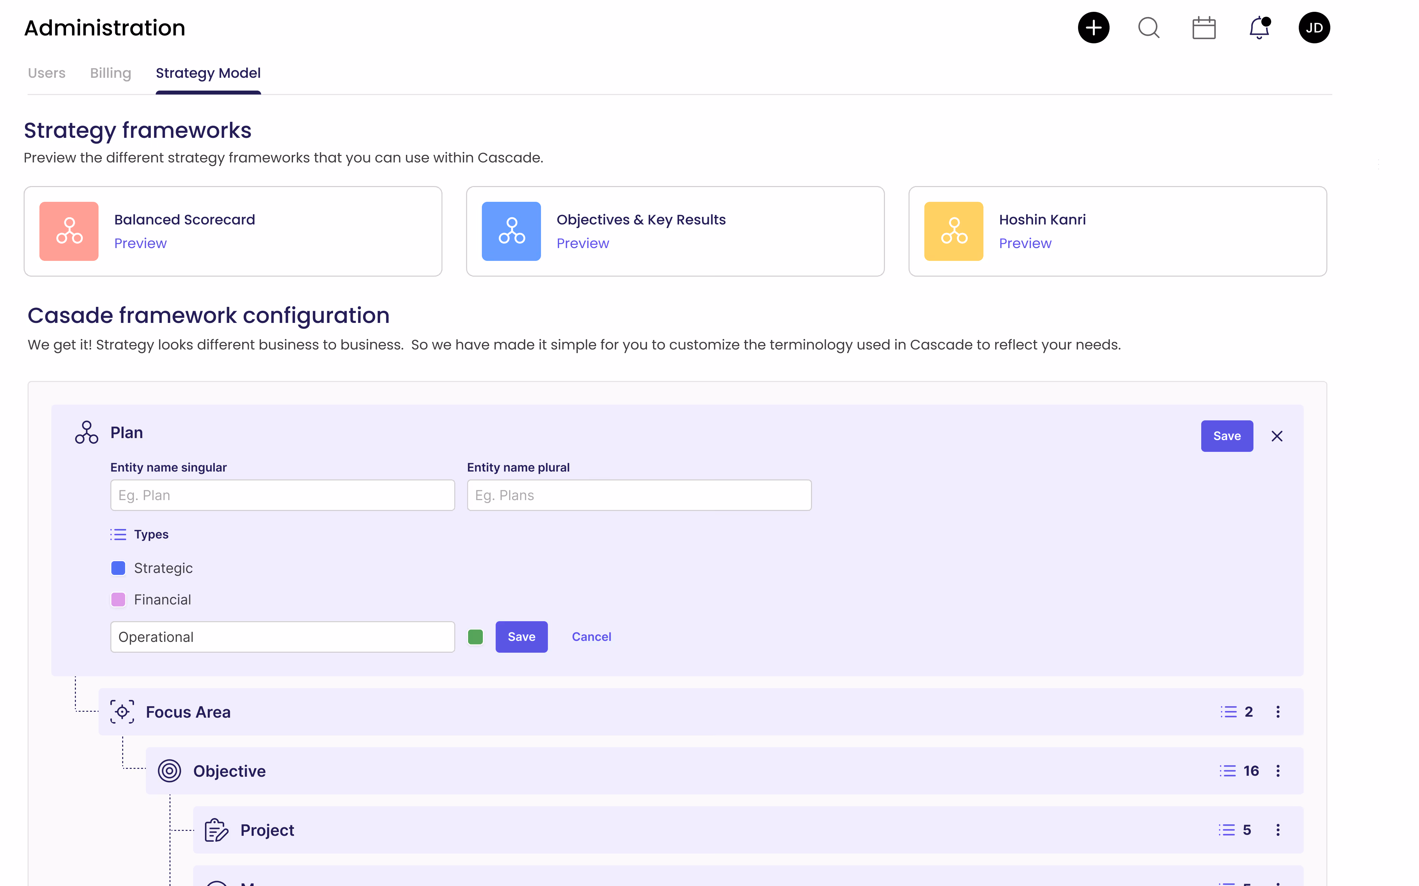Screen dimensions: 1419x886
Task: Open the notifications bell
Action: [1258, 27]
